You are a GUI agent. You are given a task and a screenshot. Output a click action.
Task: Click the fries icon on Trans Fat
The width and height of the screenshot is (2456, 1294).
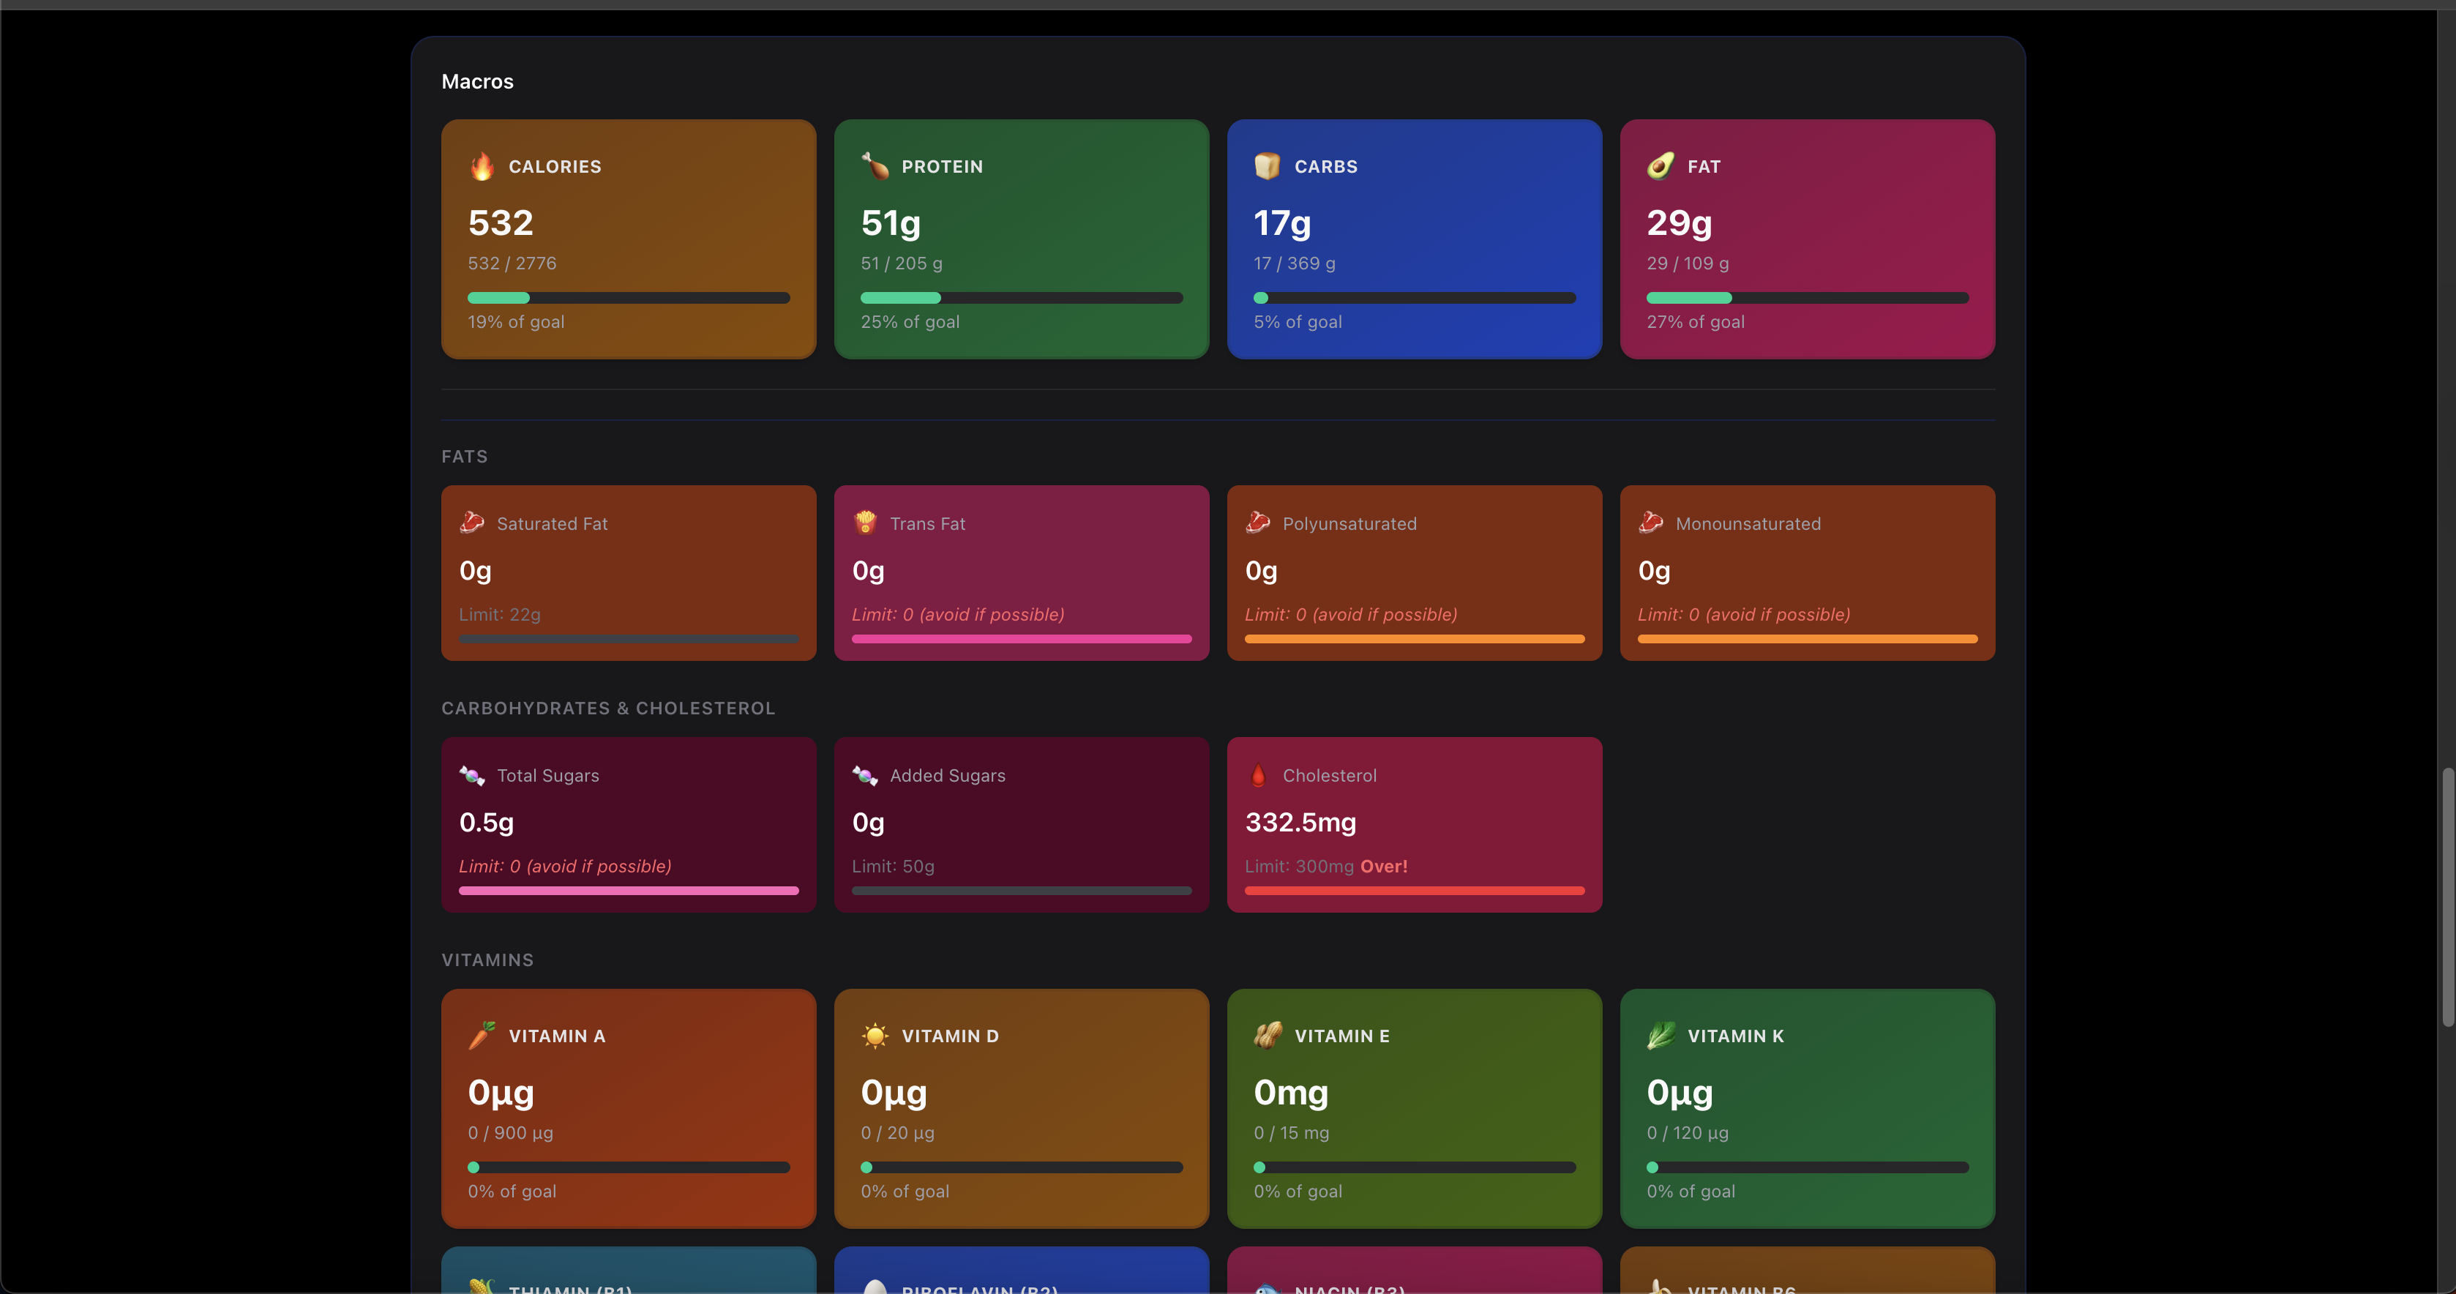tap(865, 523)
